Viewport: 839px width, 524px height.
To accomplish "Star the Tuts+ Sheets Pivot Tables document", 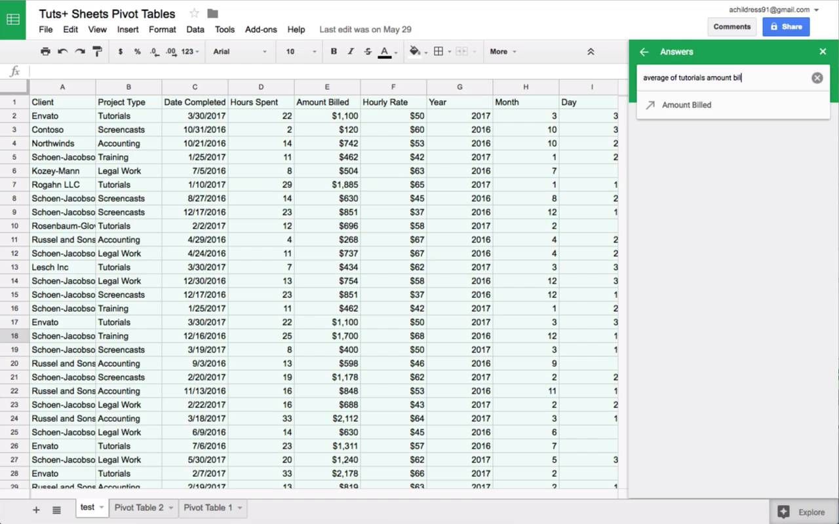I will click(194, 14).
